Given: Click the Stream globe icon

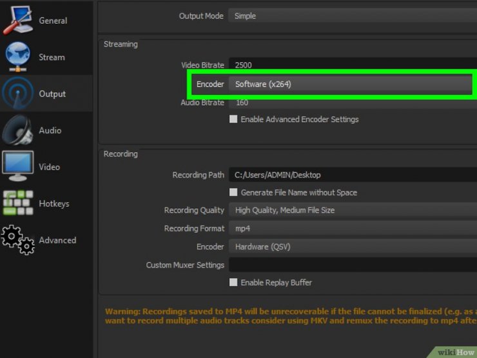Looking at the screenshot, I should click(x=17, y=57).
